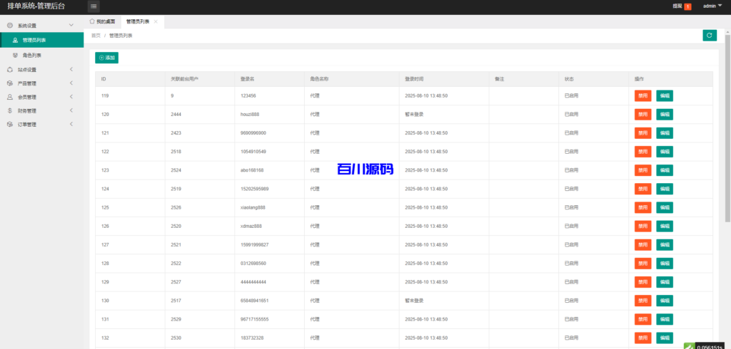Click the 产品管理 cube icon
731x349 pixels.
(x=9, y=83)
